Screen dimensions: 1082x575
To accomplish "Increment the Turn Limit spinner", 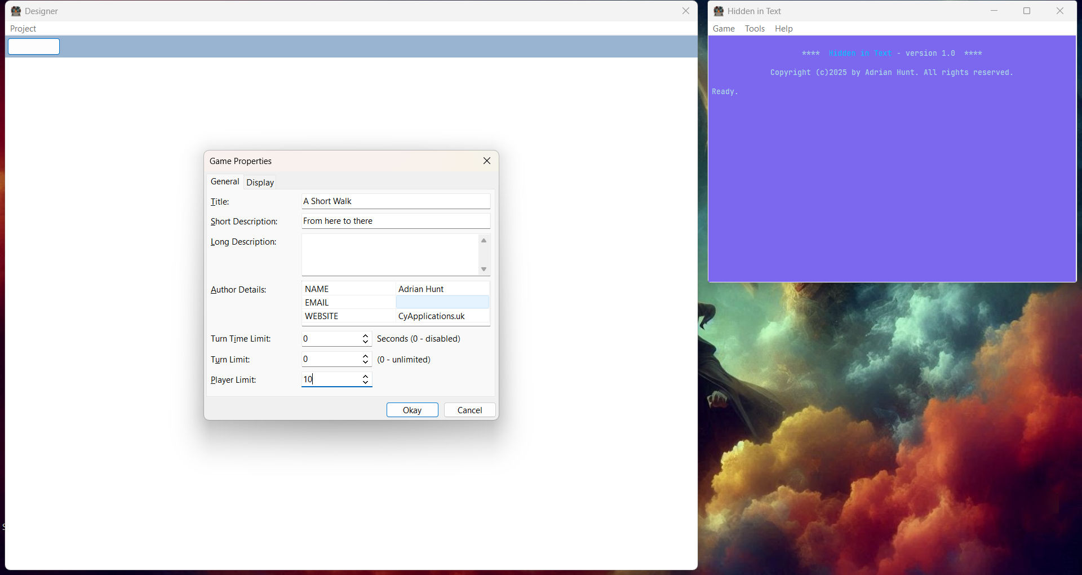I will click(365, 356).
